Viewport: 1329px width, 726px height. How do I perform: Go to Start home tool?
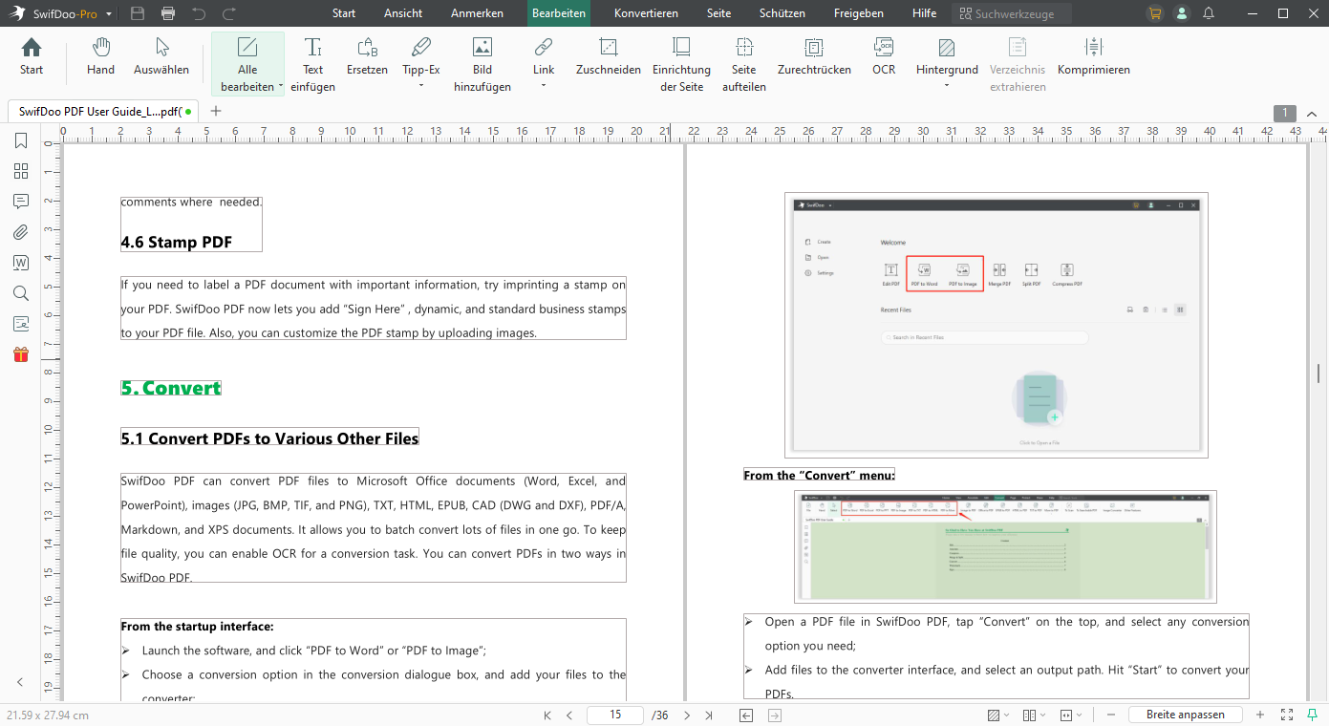click(32, 57)
